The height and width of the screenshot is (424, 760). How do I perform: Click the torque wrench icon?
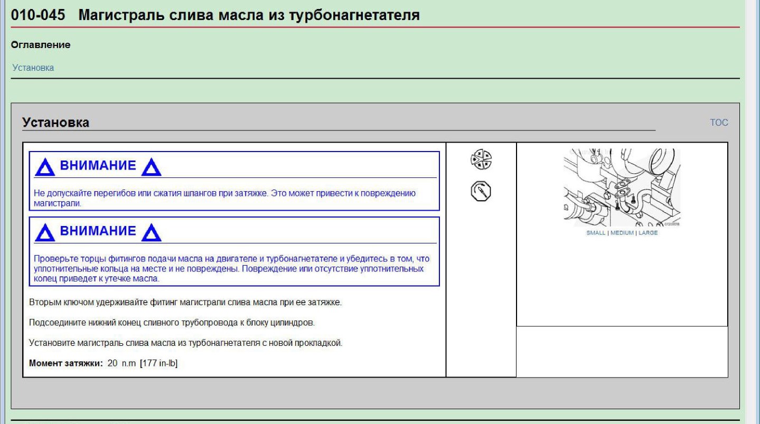tap(481, 191)
